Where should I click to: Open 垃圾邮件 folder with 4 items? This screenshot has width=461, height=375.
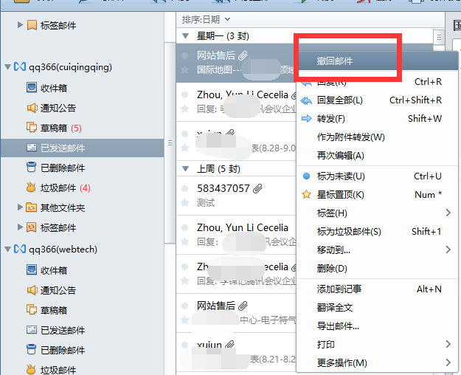[57, 187]
